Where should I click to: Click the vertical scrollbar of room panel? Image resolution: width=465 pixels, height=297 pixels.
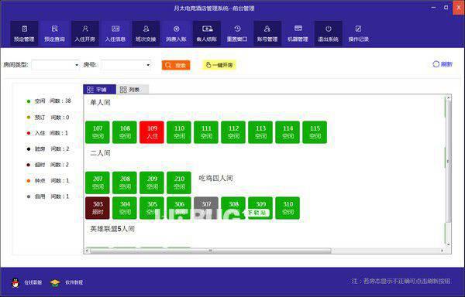coord(449,162)
